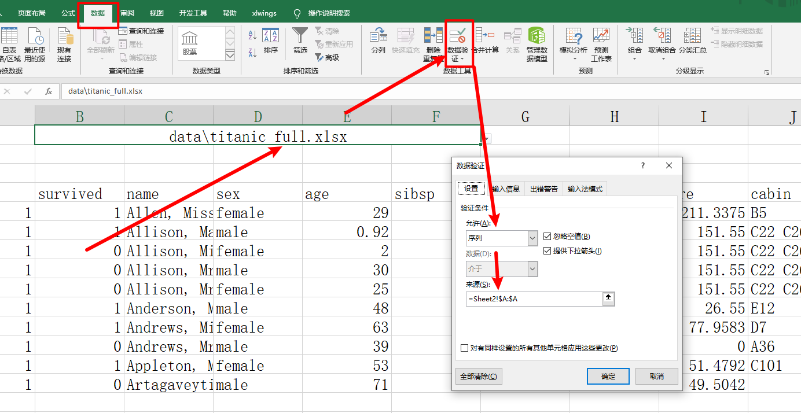This screenshot has width=801, height=413.
Task: Sort descending with the Z-to-A icon
Action: (252, 53)
